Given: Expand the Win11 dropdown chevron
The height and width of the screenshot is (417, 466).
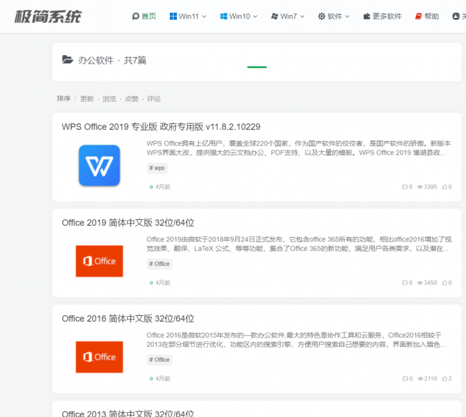Looking at the screenshot, I should click(204, 16).
